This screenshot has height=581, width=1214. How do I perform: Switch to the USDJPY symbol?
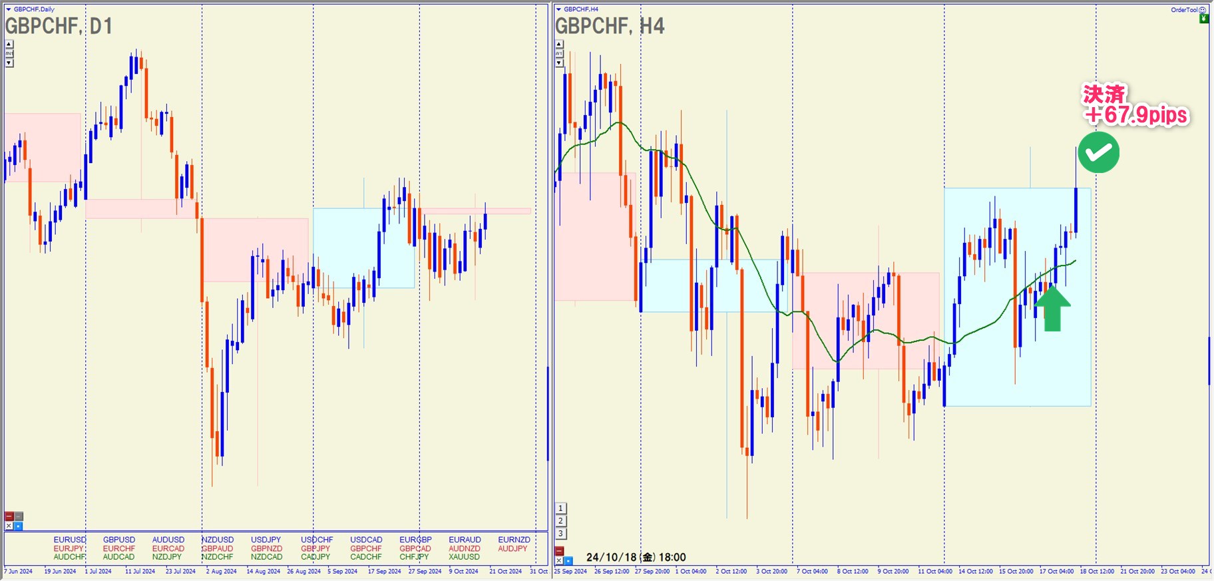[266, 540]
